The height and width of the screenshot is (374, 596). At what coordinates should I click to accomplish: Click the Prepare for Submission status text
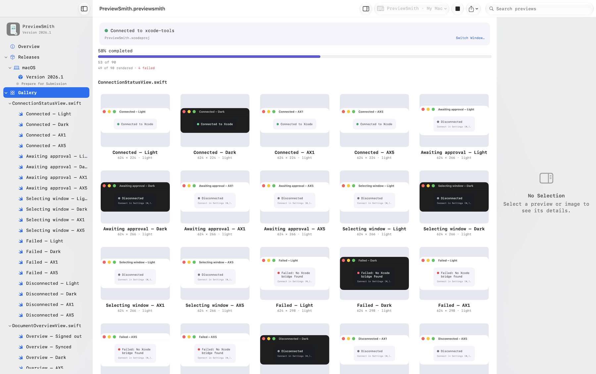tap(44, 84)
